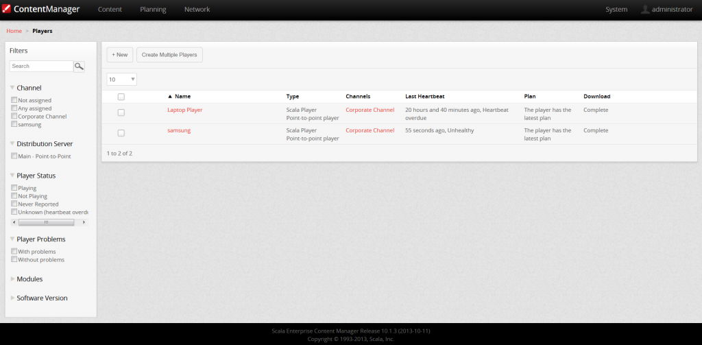The image size is (702, 345).
Task: Open Corporate Channel link in Laptop Player row
Action: [x=370, y=110]
